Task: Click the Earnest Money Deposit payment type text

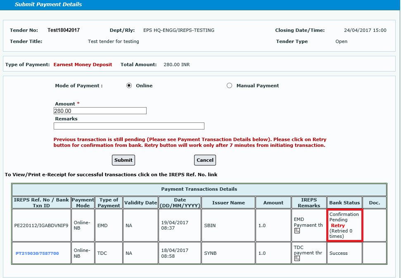Action: click(83, 65)
